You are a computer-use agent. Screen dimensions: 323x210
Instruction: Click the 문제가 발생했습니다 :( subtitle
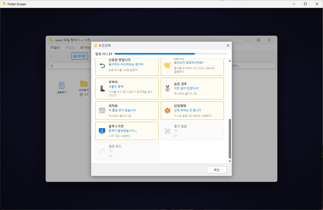point(123,130)
